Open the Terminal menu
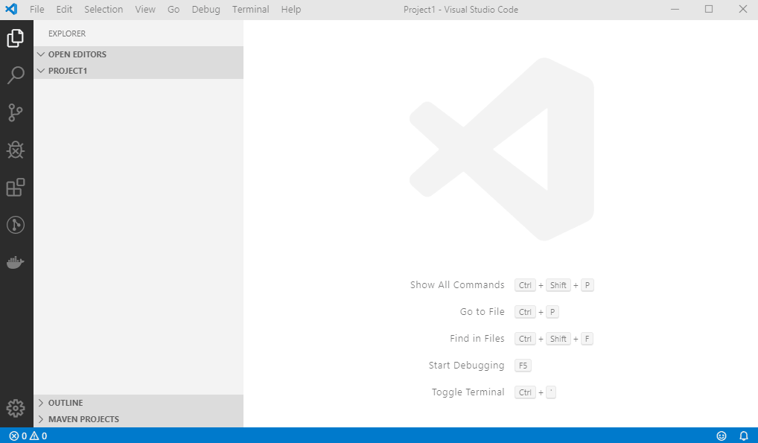The image size is (758, 443). click(x=250, y=9)
